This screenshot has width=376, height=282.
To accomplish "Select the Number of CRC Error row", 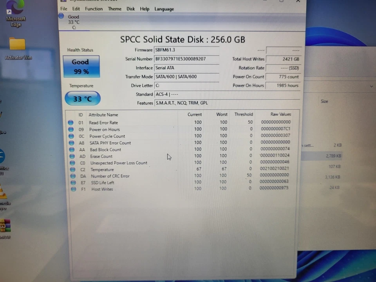I will click(x=179, y=176).
